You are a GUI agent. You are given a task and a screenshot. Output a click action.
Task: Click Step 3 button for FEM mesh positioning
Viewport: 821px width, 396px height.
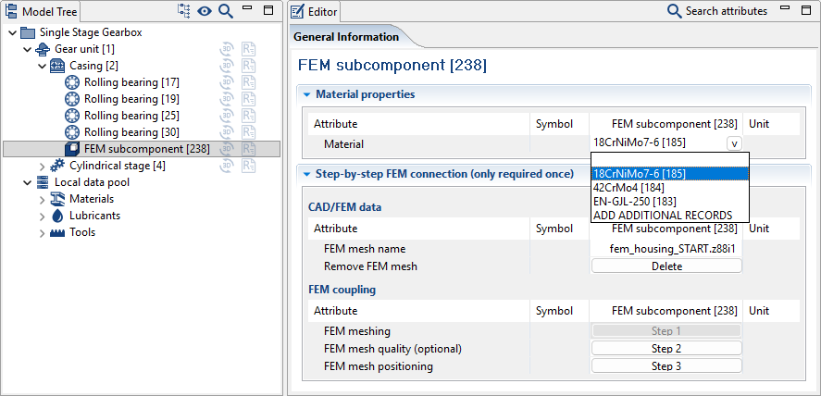[x=666, y=366]
